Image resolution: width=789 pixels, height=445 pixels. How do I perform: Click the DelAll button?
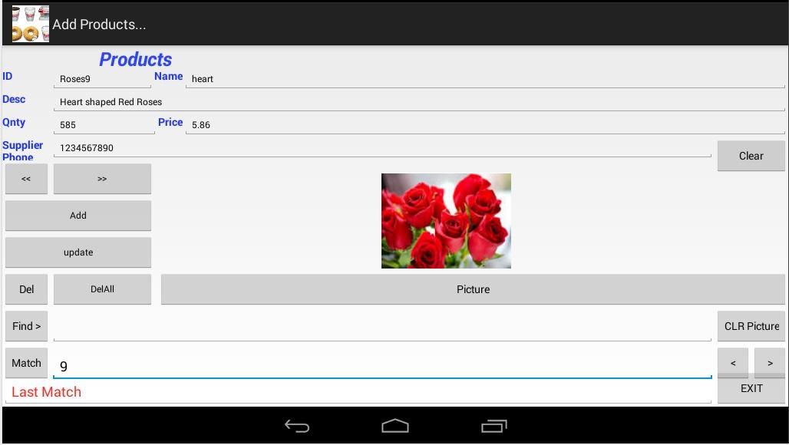[x=102, y=289]
